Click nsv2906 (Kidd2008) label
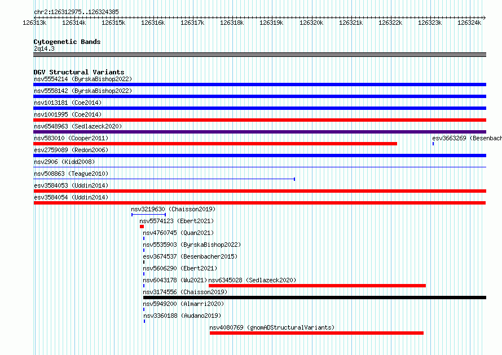Screen dimensions: 502x355 pyautogui.click(x=64, y=162)
